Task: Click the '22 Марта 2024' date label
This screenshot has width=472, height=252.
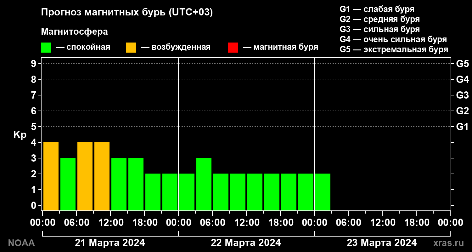Action: click(x=246, y=243)
